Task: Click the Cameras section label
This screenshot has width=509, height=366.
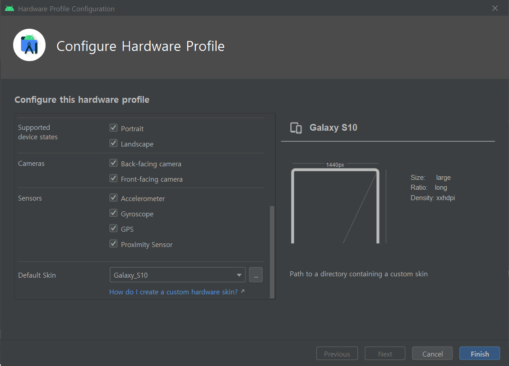Action: click(31, 163)
